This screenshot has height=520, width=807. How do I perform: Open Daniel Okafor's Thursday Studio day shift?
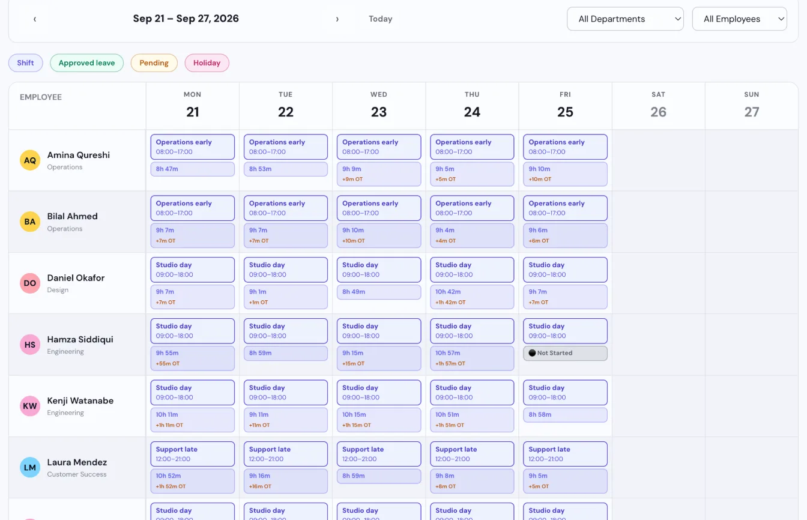(472, 270)
